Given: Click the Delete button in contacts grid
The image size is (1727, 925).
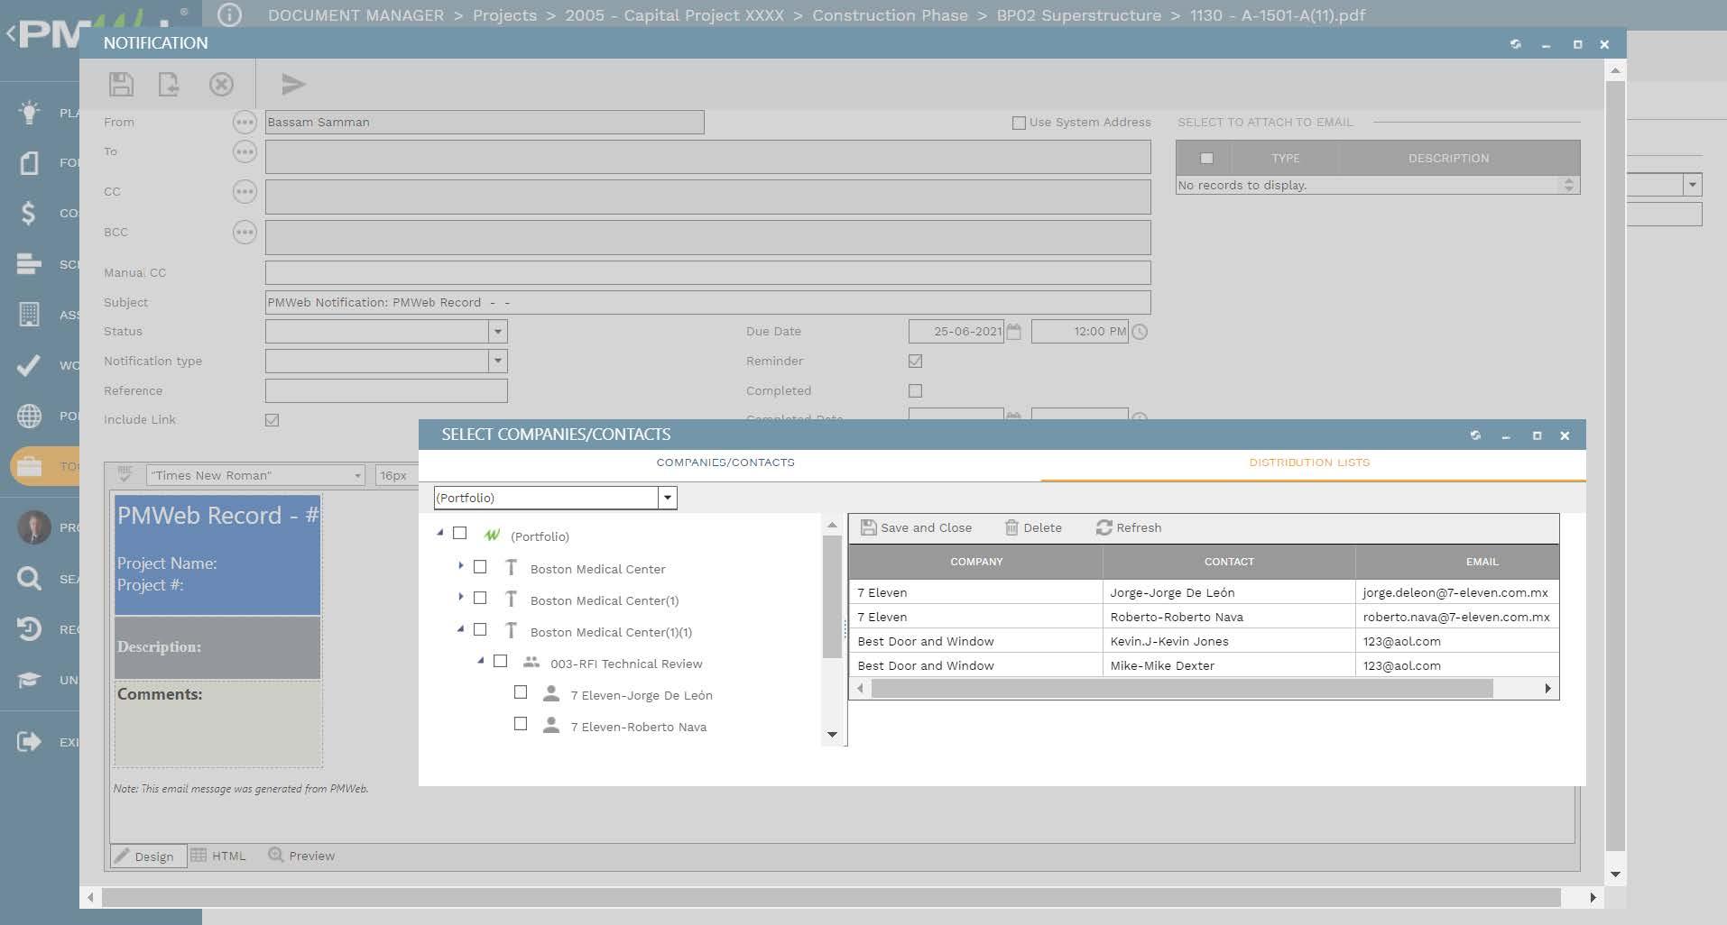Looking at the screenshot, I should click(x=1033, y=527).
